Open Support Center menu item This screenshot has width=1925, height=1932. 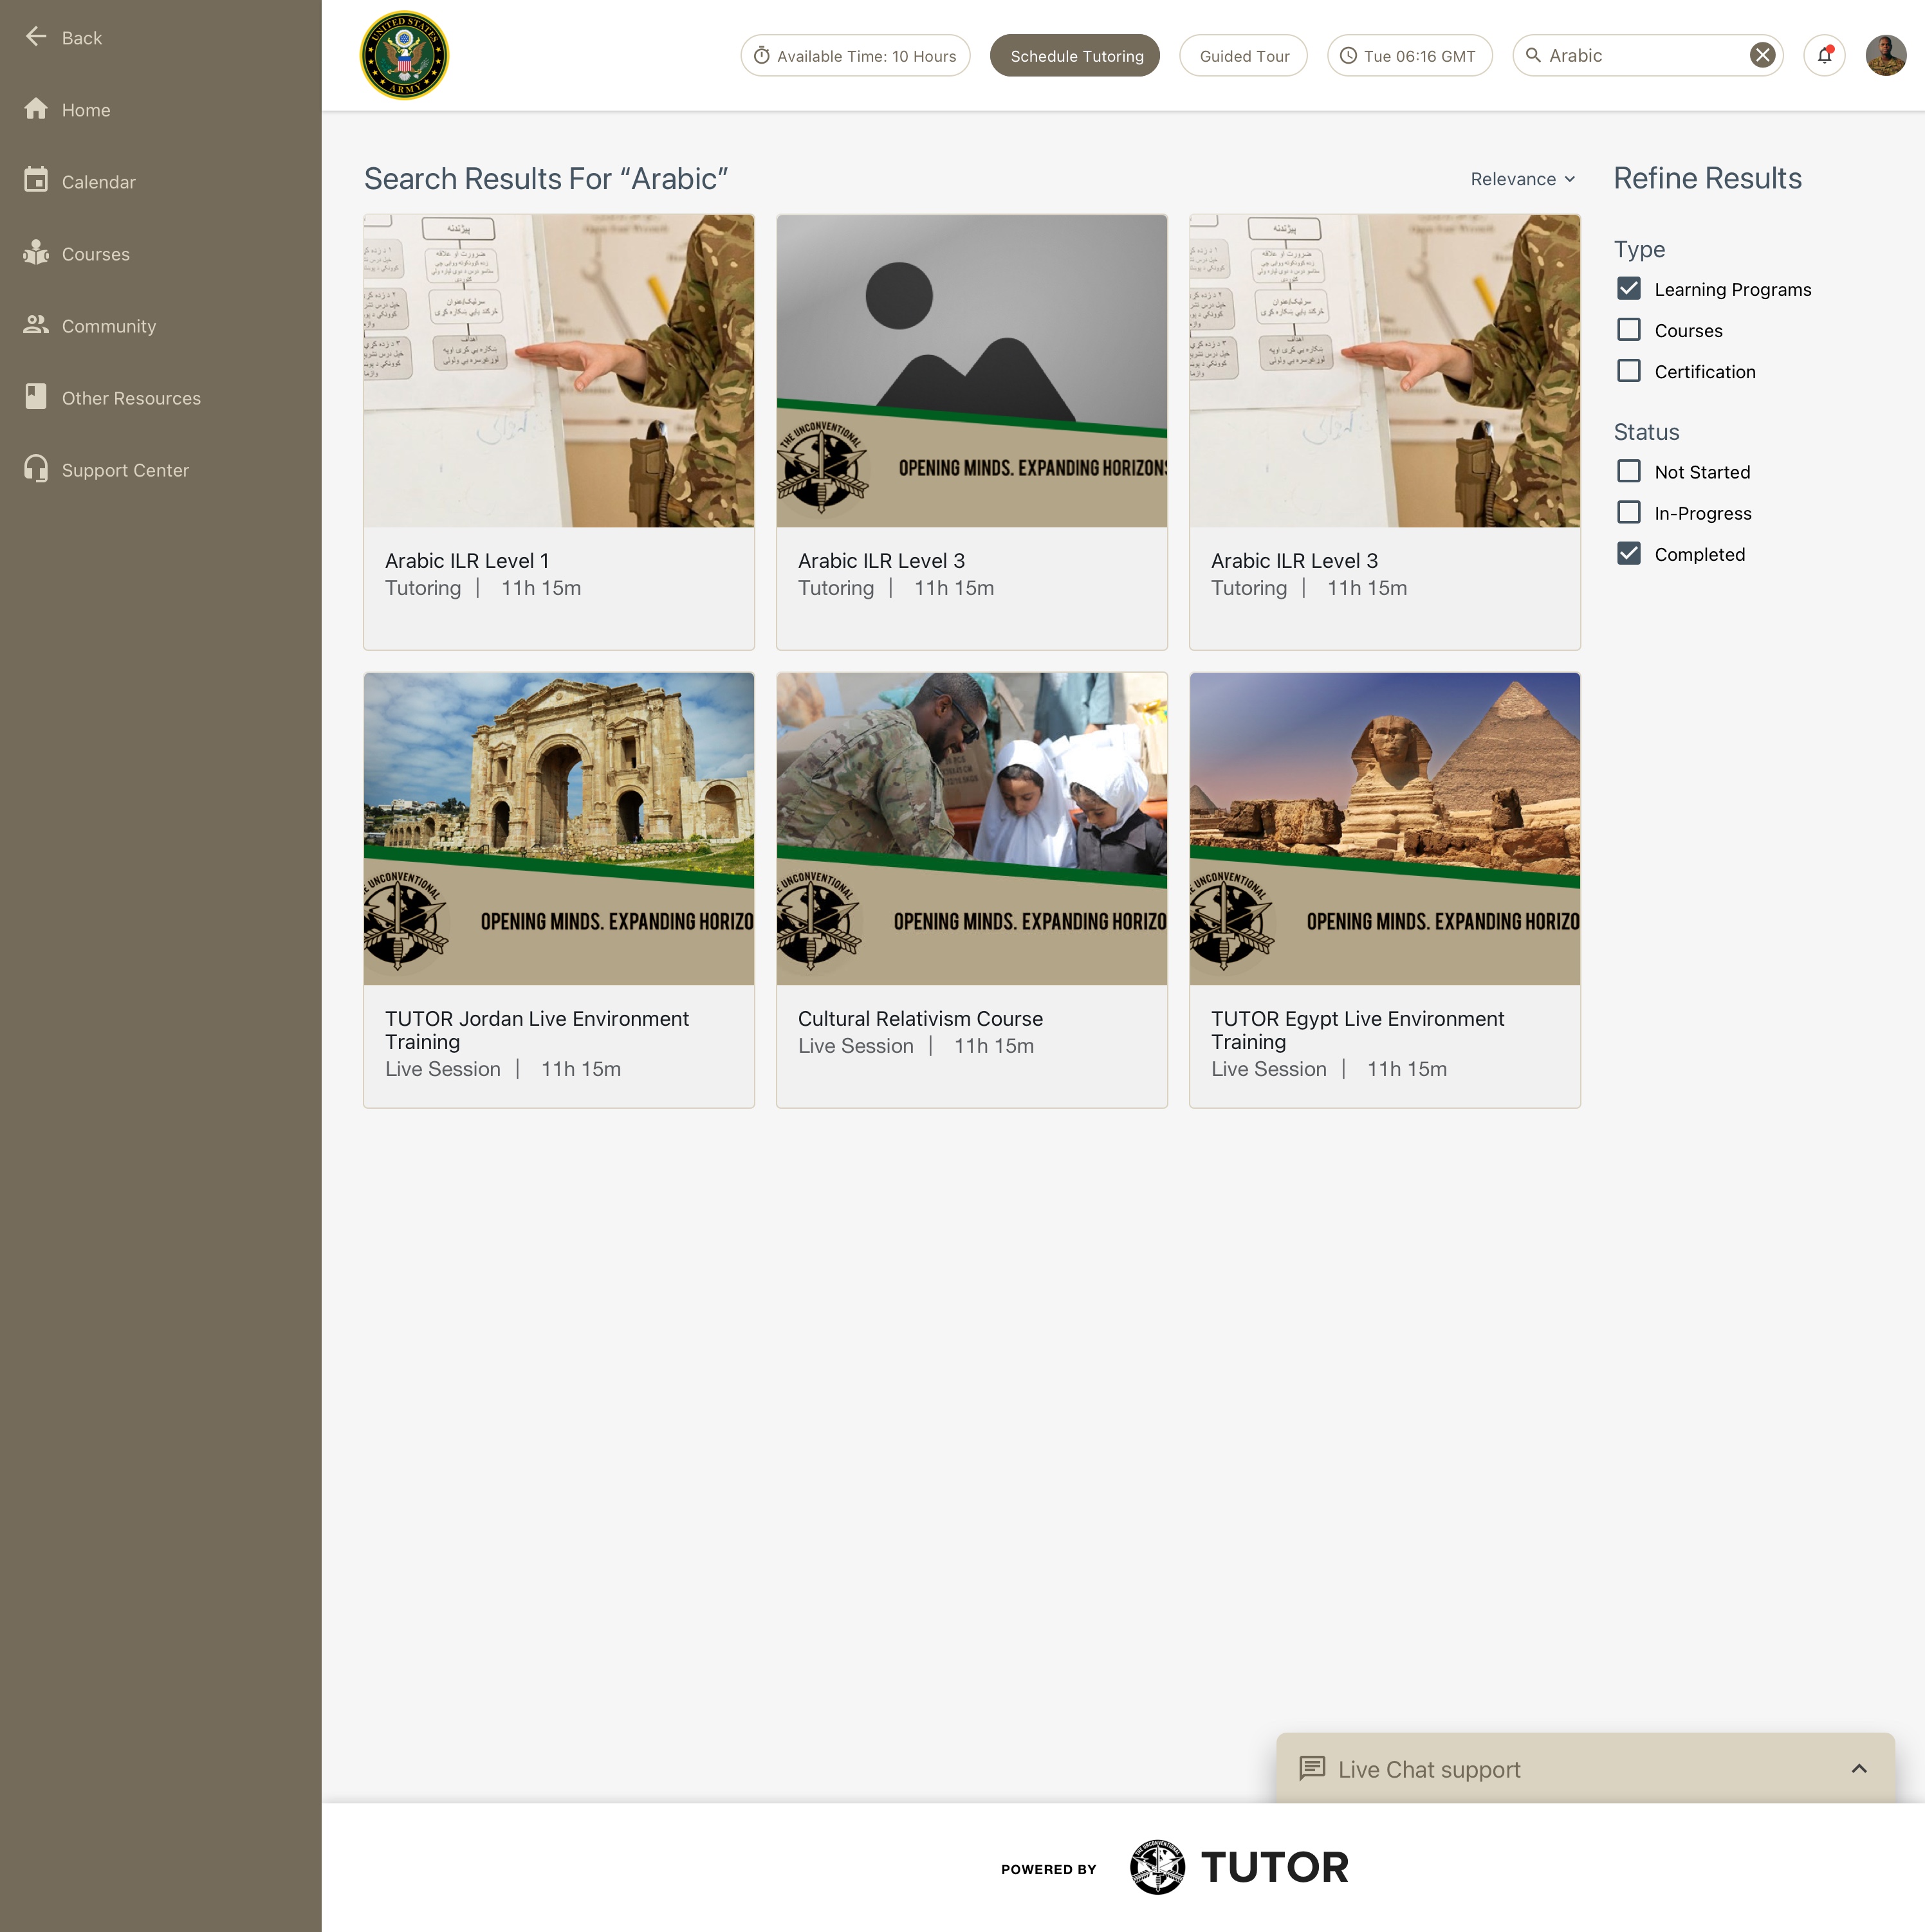125,470
